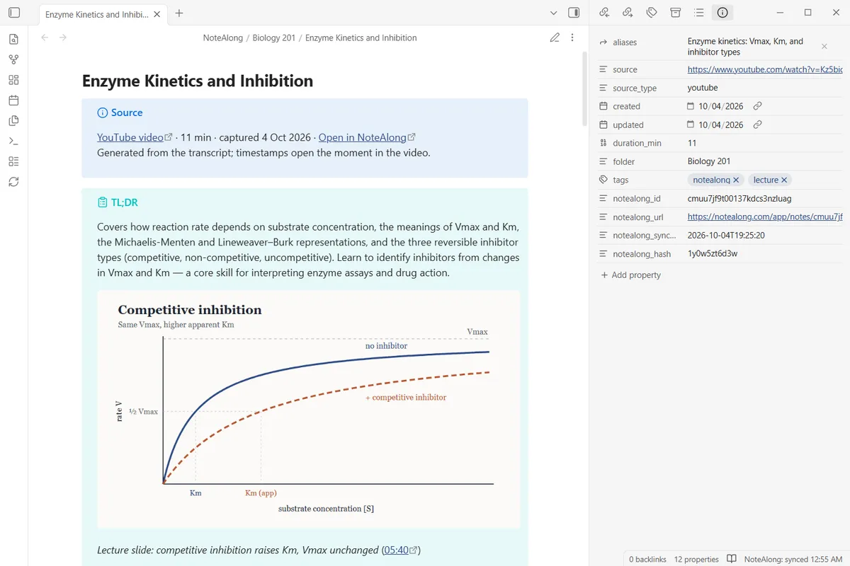Open graph view from ribbon
Viewport: 850px width, 566px height.
tap(13, 60)
